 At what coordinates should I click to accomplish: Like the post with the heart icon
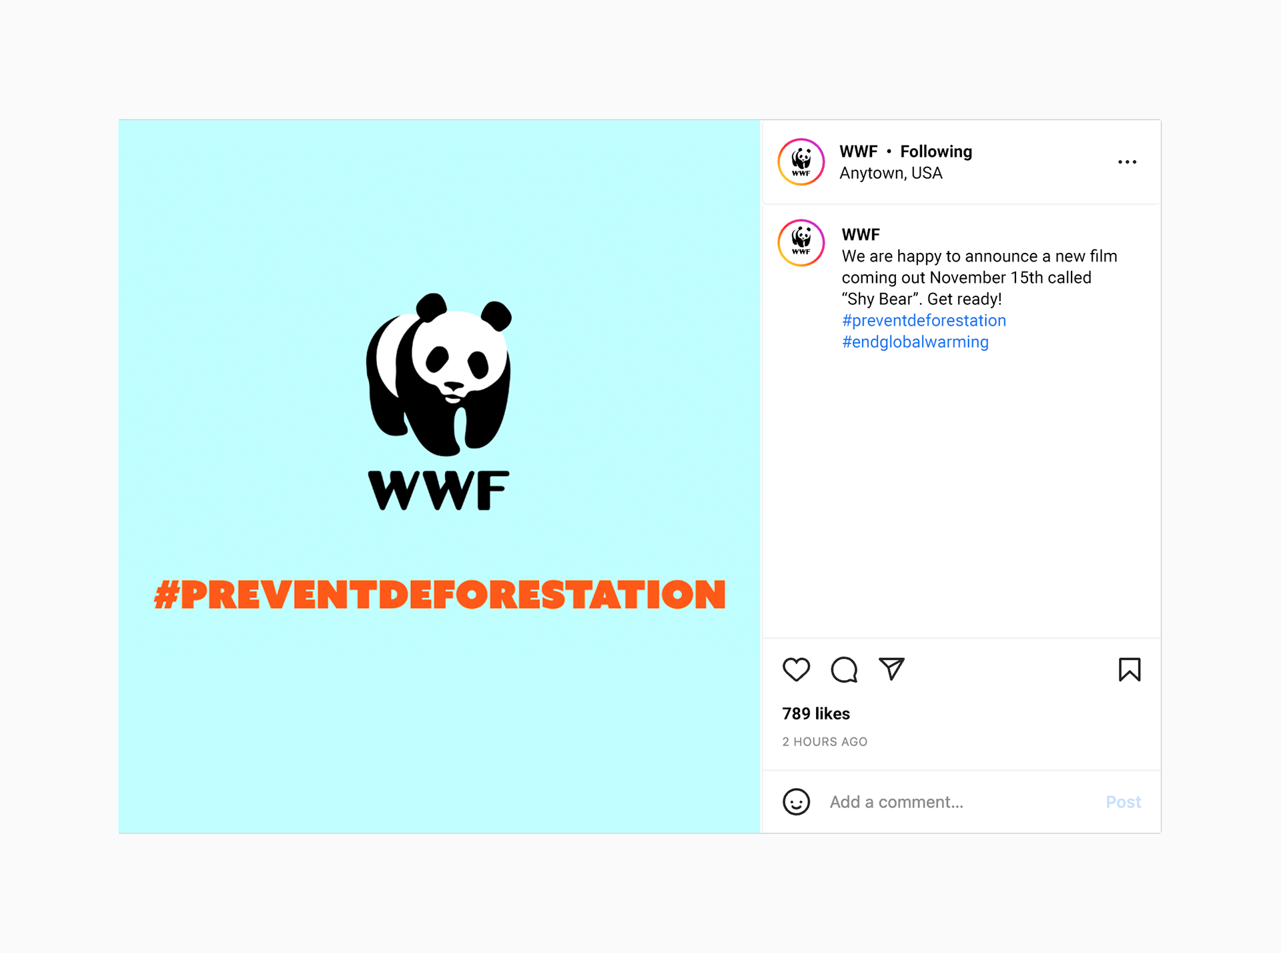pyautogui.click(x=796, y=669)
